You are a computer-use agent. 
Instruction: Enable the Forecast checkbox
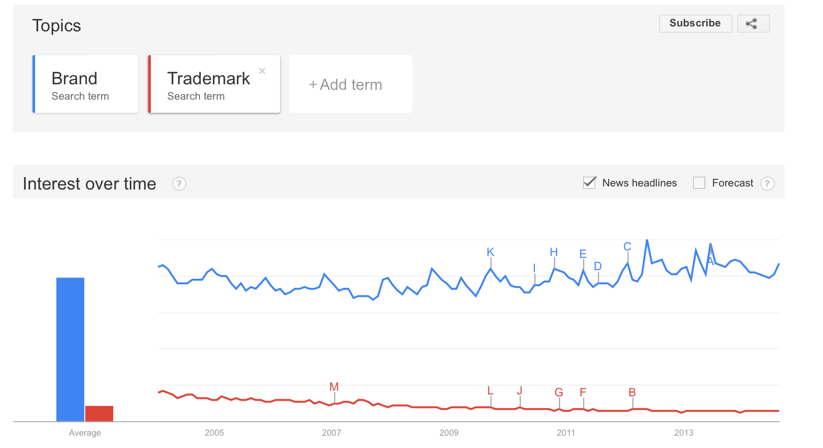click(x=699, y=183)
